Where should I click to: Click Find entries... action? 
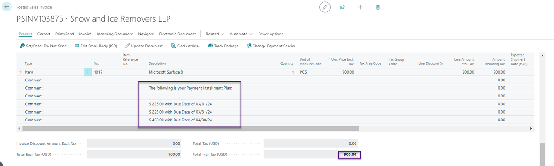pos(186,46)
